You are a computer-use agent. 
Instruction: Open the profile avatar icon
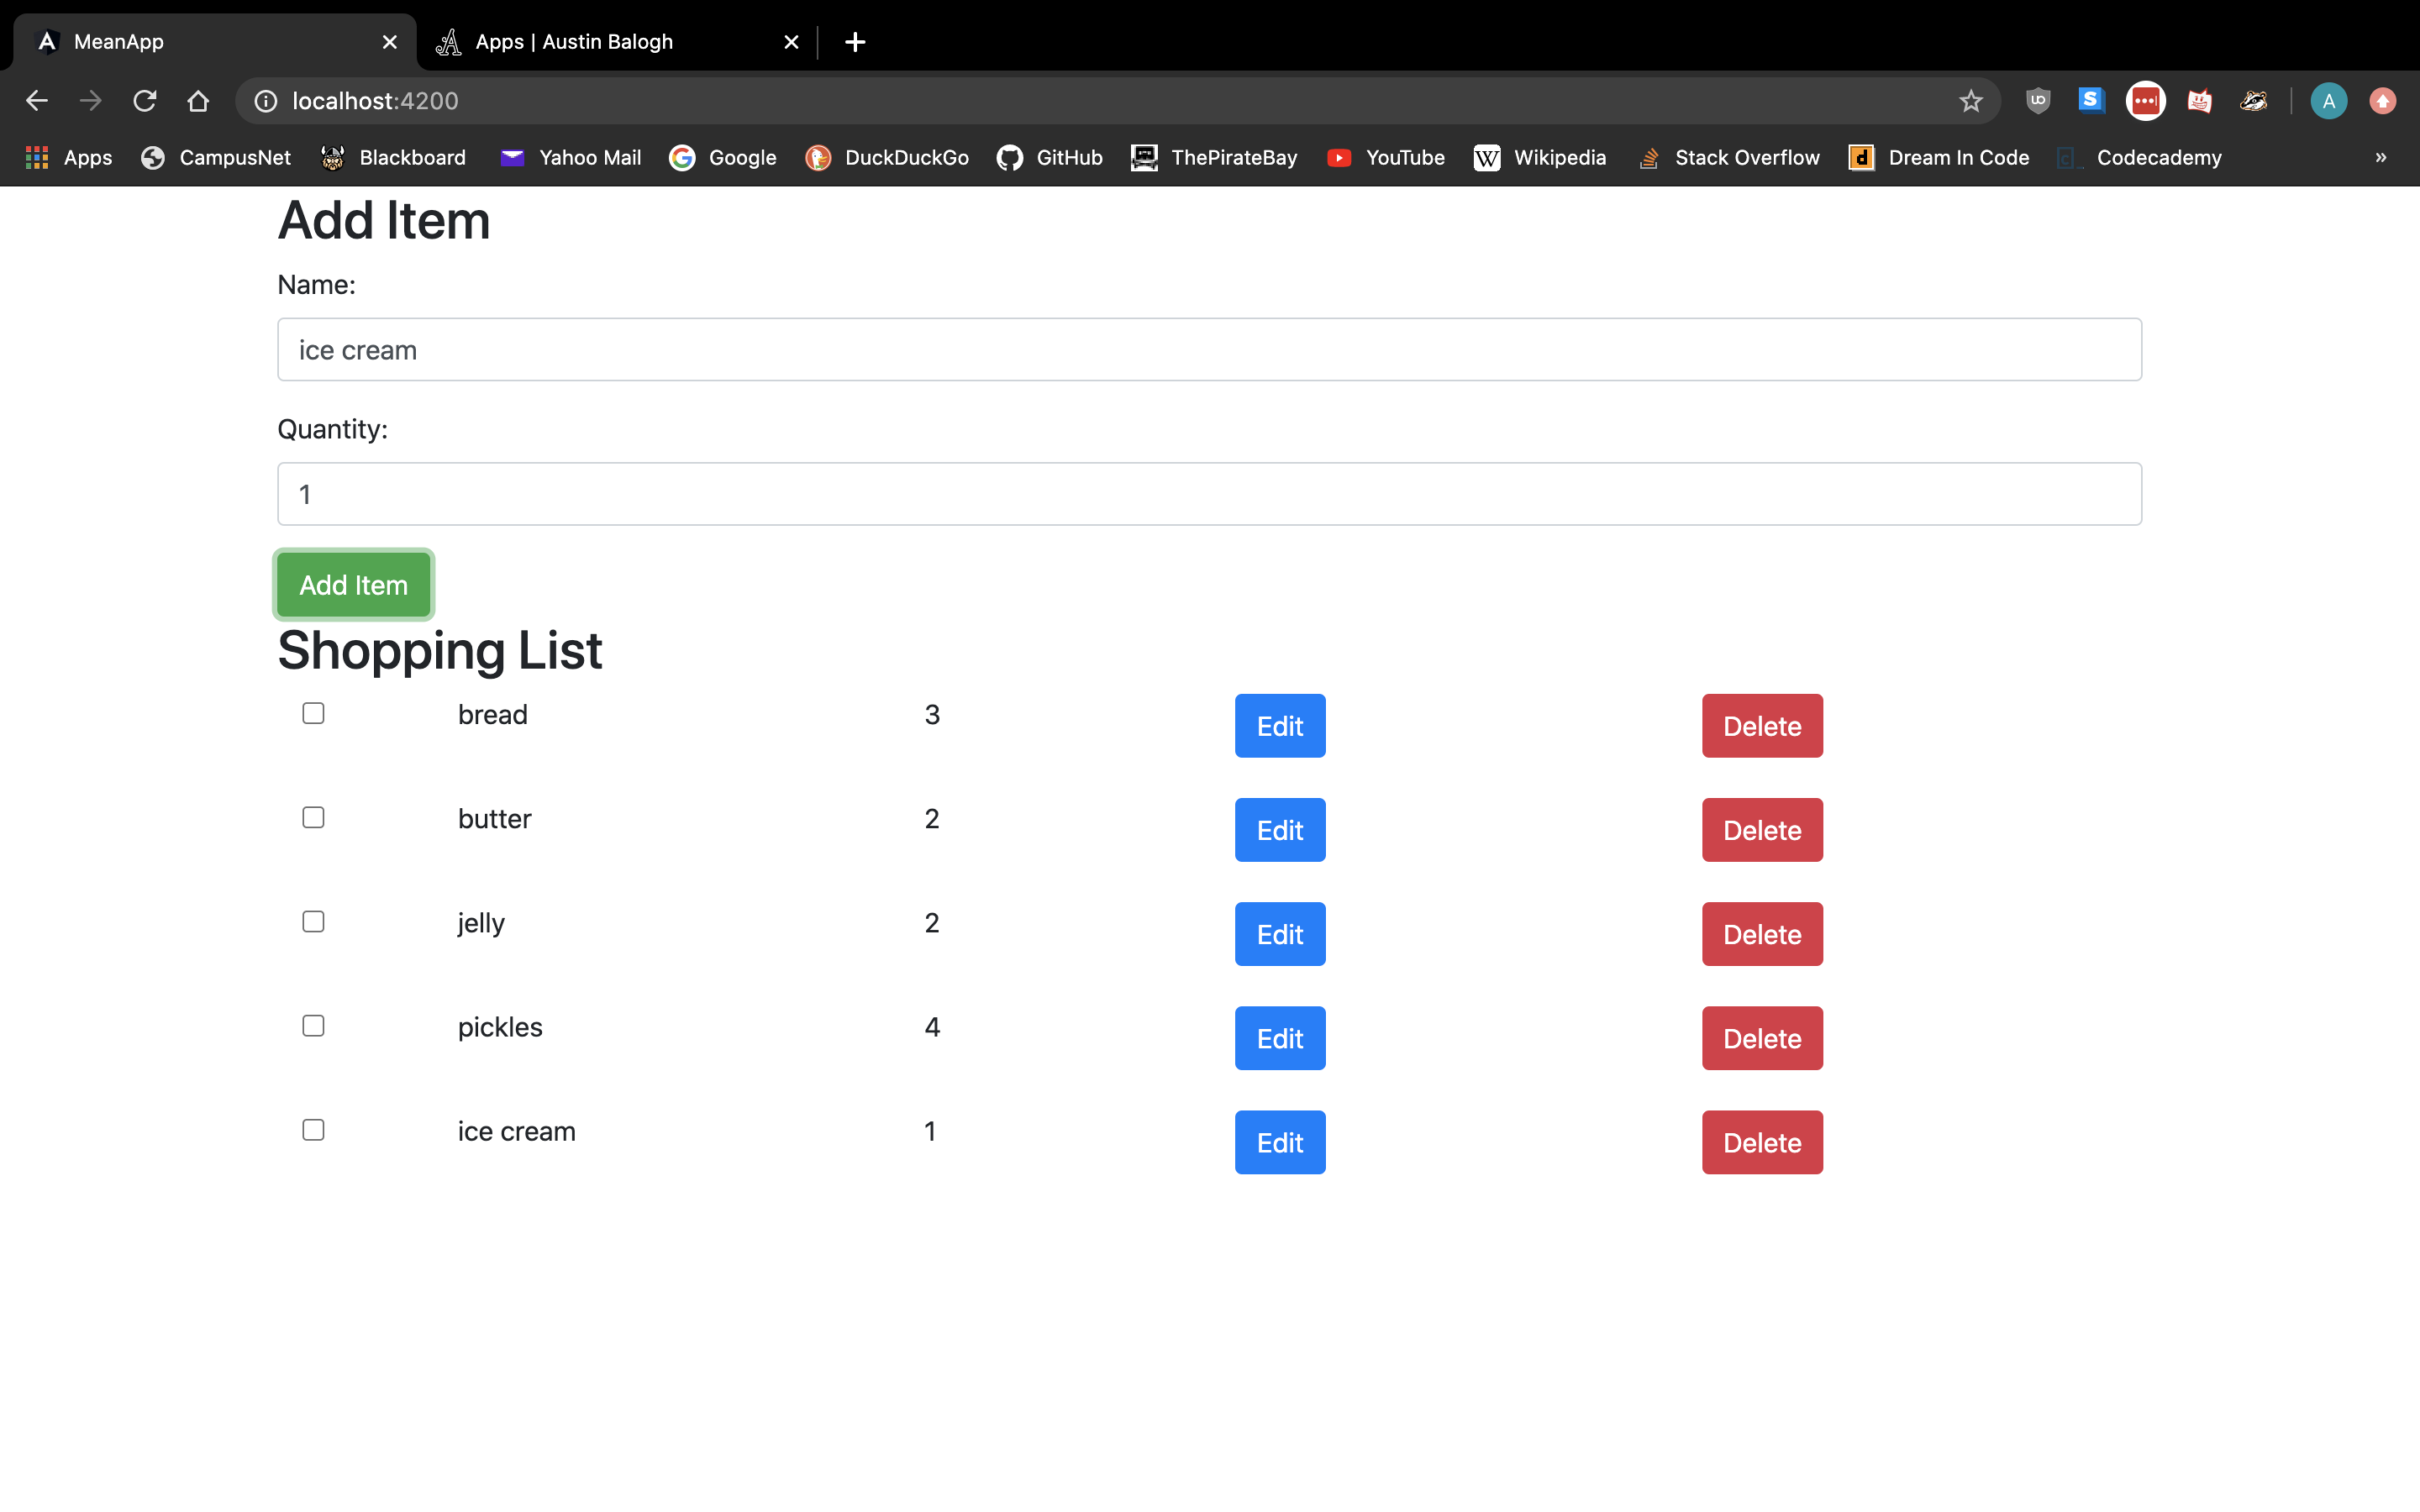pos(2328,101)
